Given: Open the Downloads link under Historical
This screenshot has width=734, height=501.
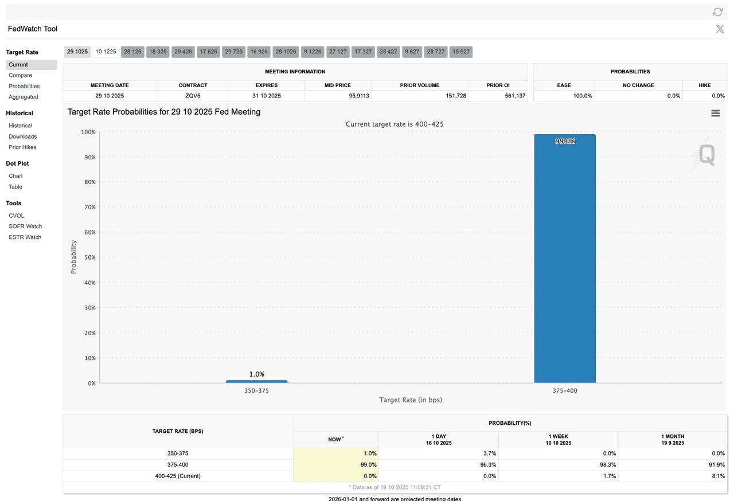Looking at the screenshot, I should pyautogui.click(x=22, y=136).
